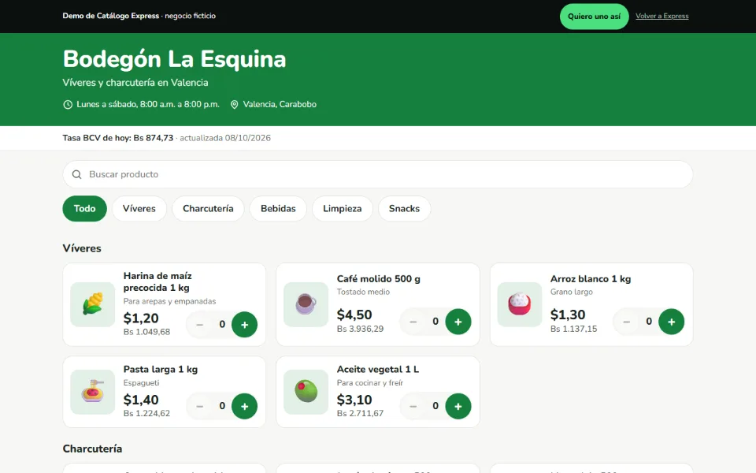Reduce Pasta larga quantity with minus
This screenshot has height=473, width=756.
coord(199,407)
